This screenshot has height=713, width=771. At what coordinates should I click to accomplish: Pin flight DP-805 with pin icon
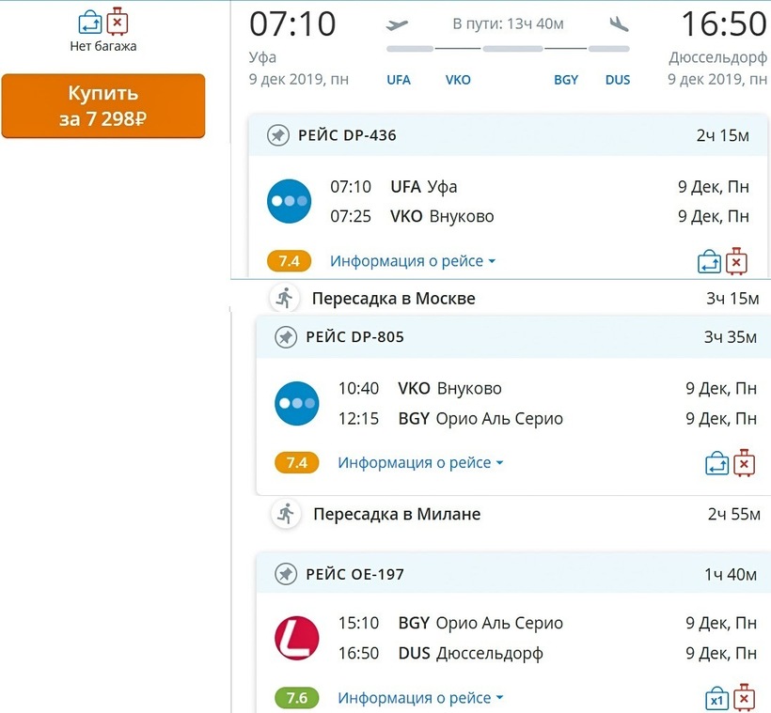point(286,337)
